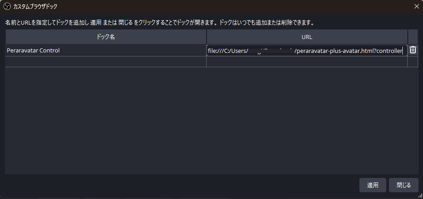This screenshot has width=423, height=199.
Task: Click the OBS logo in title bar
Action: point(7,6)
